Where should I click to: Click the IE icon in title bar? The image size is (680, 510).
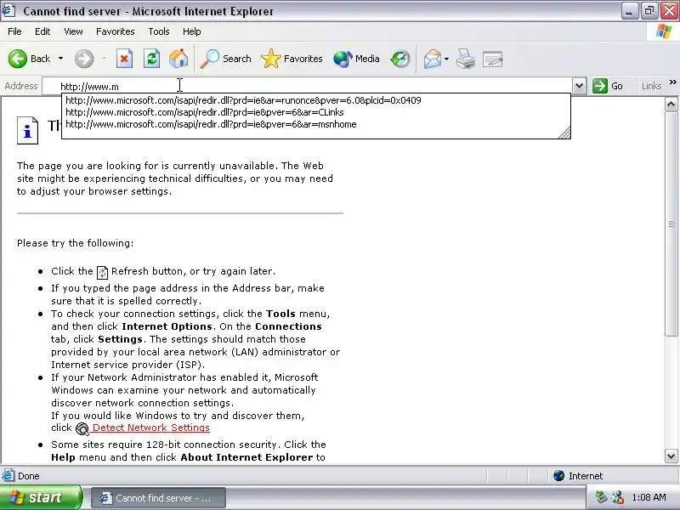(9, 10)
